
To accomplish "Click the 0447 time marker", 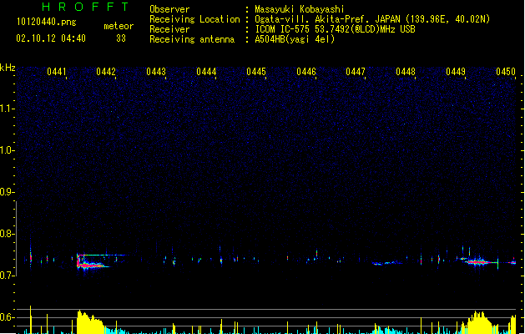I will pos(356,72).
